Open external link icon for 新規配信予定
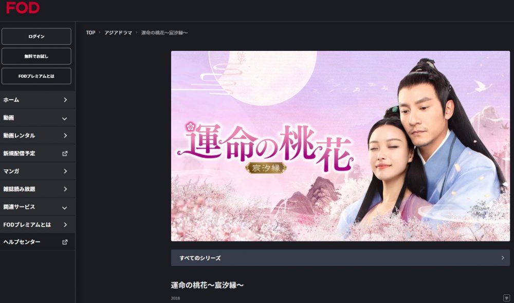The image size is (514, 303). (x=65, y=154)
